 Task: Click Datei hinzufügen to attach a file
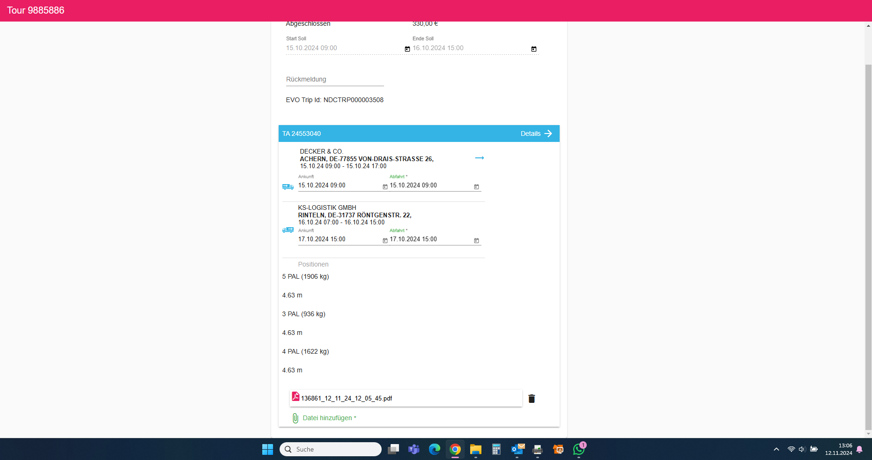pos(330,418)
